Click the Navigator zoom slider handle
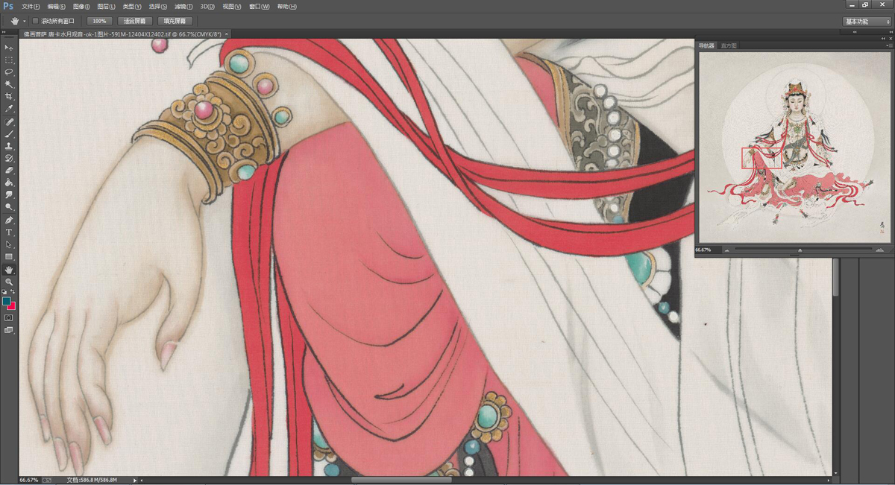 [x=800, y=250]
